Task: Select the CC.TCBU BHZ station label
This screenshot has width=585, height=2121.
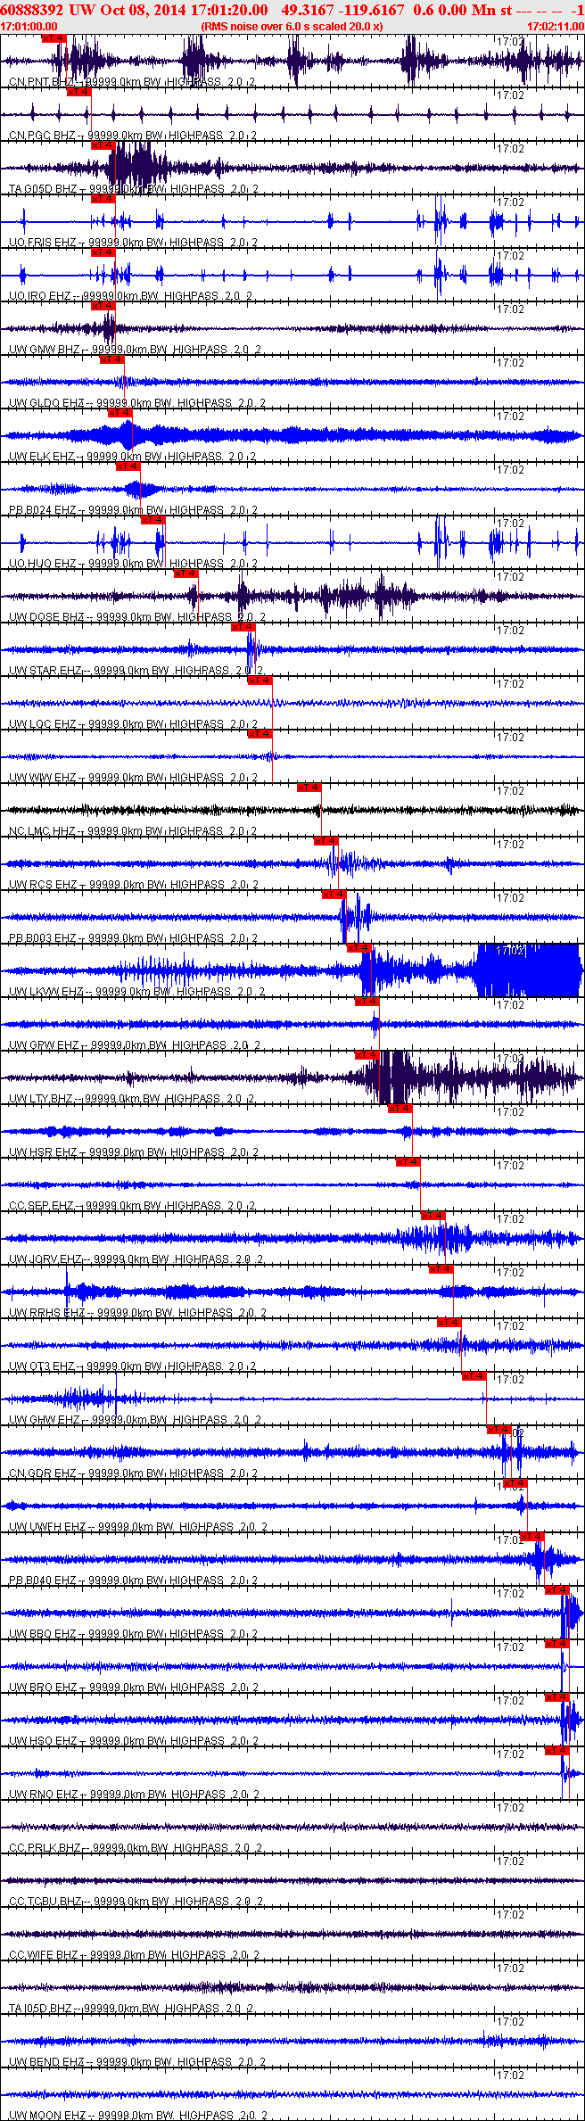Action: click(45, 1902)
